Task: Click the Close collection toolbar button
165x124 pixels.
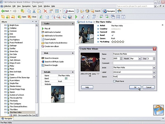Action: pos(32,17)
